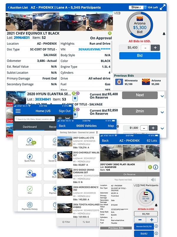Open info icon for Chrysler 300C
Screen dimensions: 177x237
(x=155, y=167)
